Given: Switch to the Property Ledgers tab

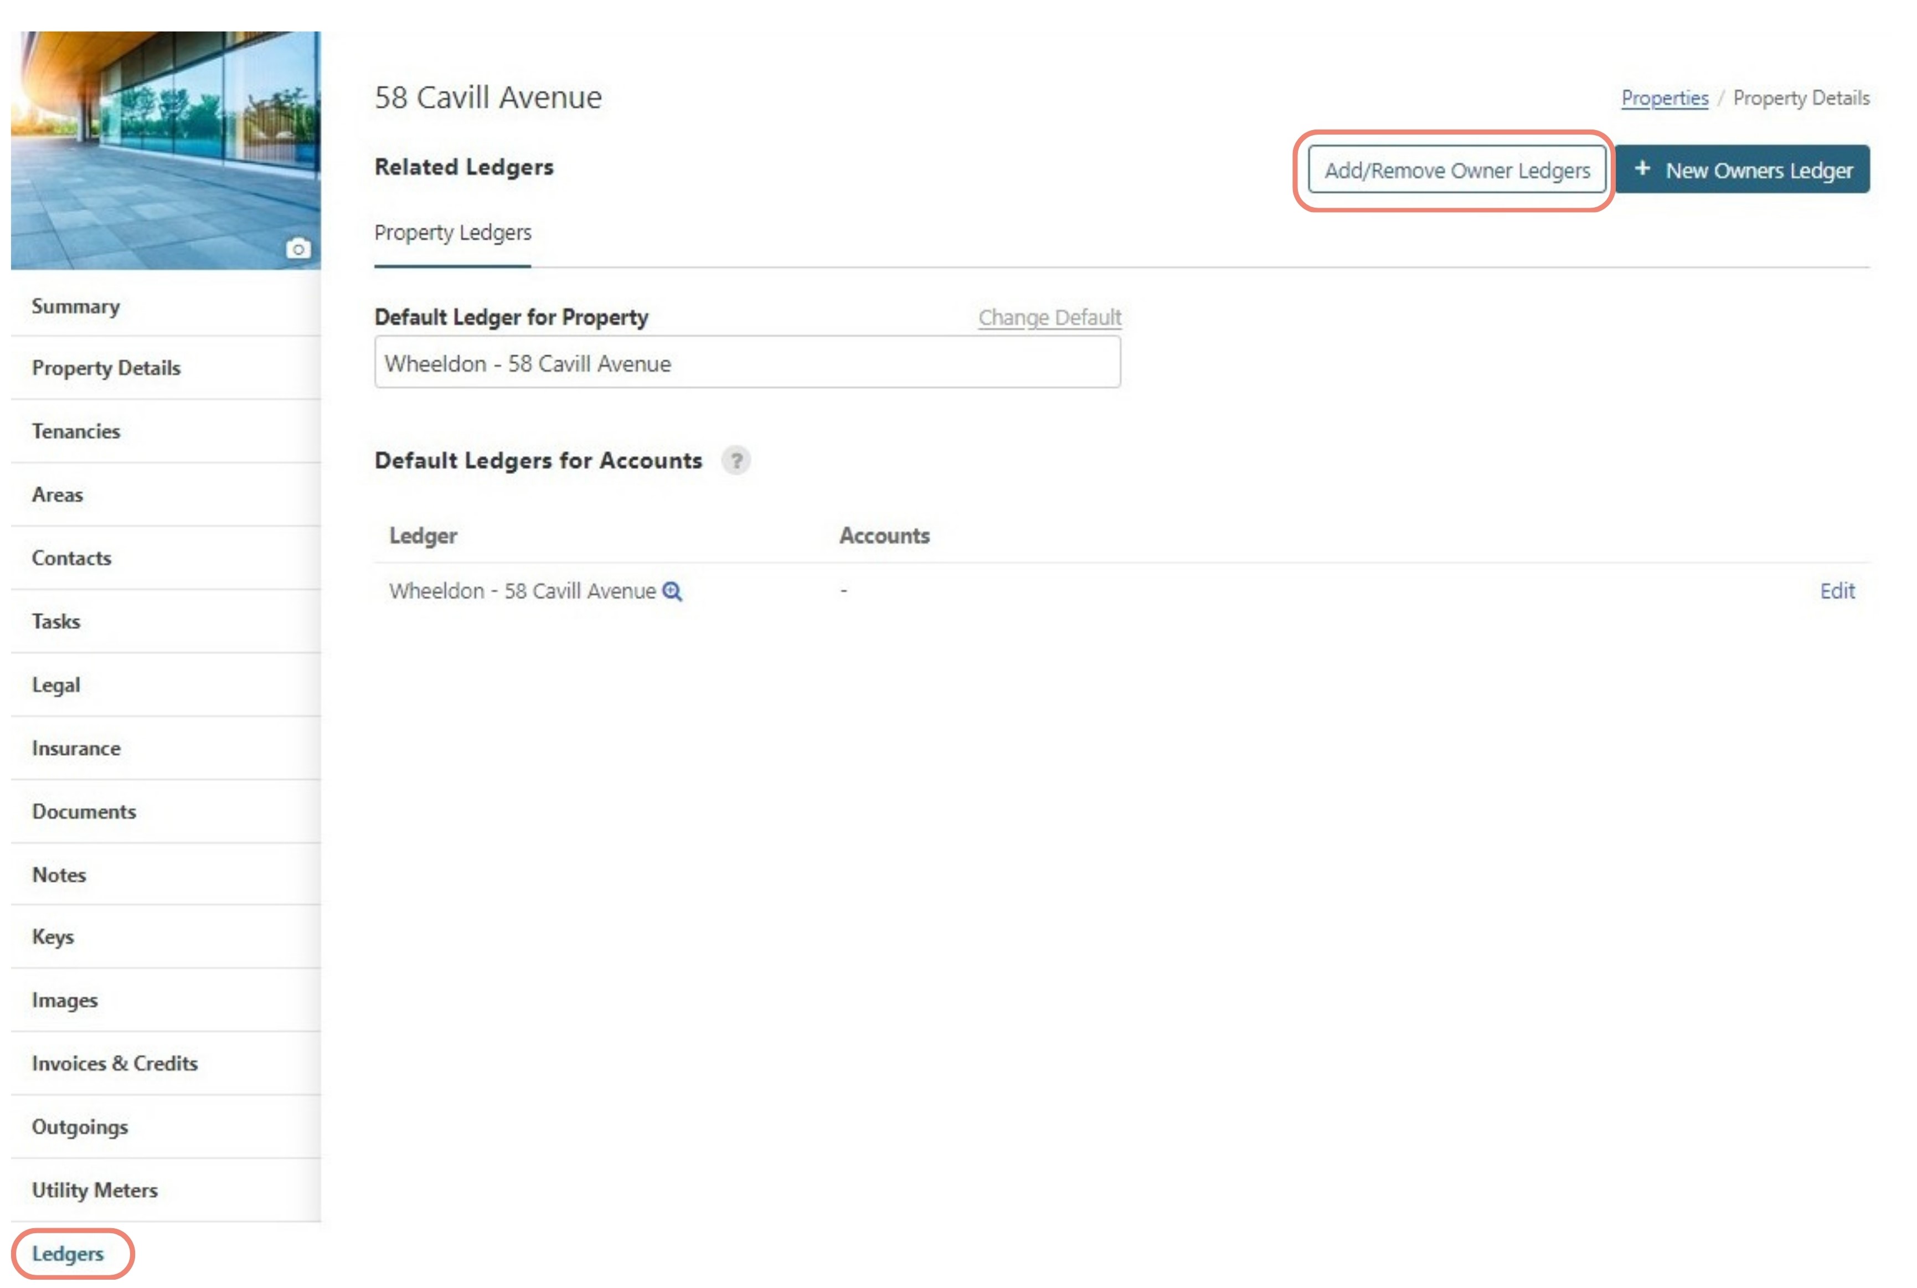Looking at the screenshot, I should pos(452,233).
